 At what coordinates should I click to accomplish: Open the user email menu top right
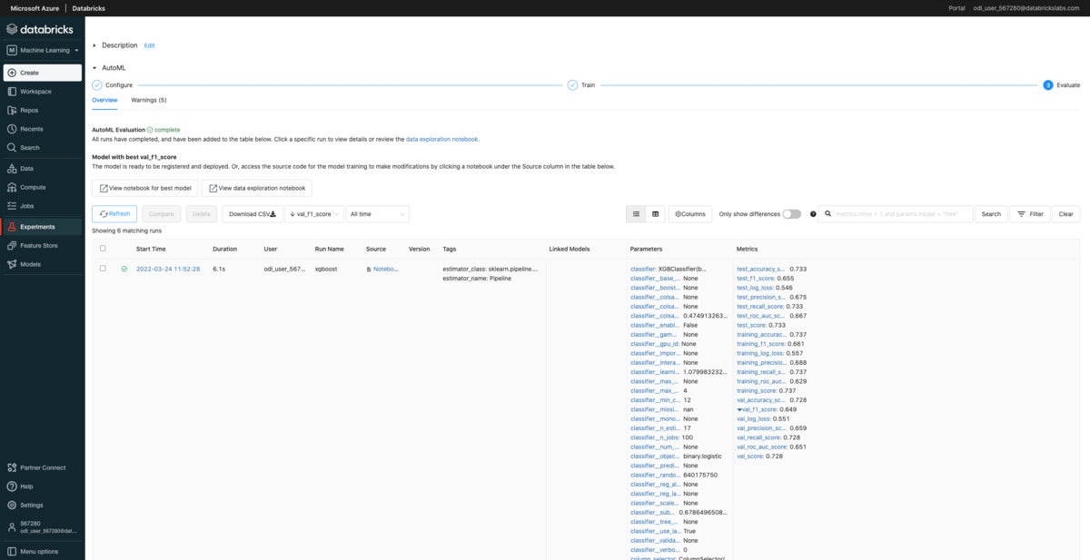click(x=1028, y=7)
